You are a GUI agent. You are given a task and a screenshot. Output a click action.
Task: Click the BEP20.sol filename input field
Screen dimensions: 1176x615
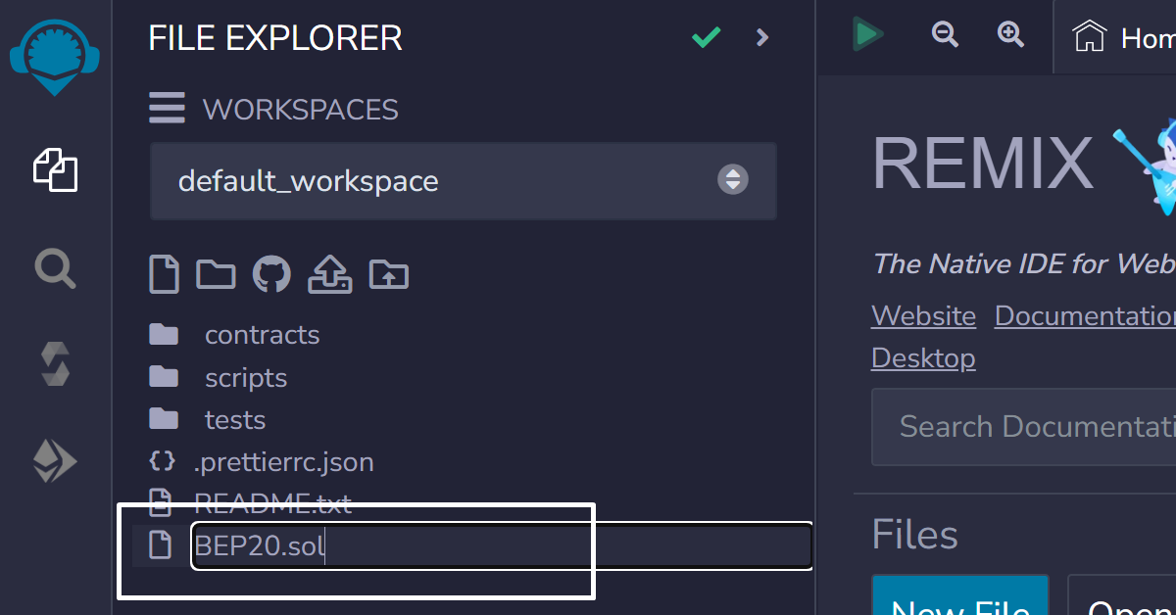pyautogui.click(x=502, y=545)
